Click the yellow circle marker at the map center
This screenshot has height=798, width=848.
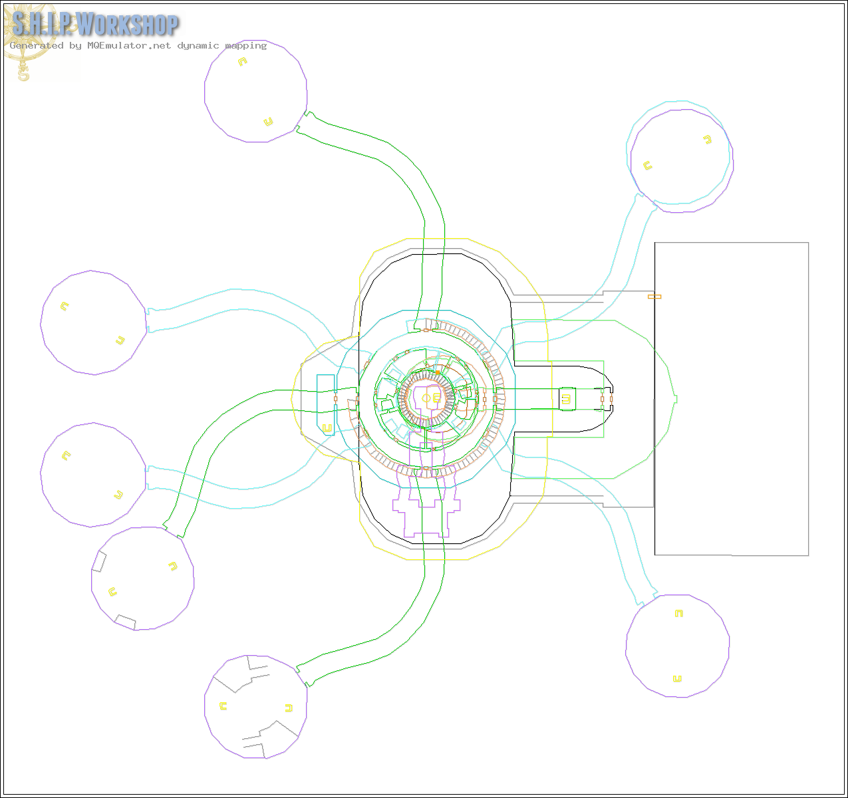[x=426, y=398]
